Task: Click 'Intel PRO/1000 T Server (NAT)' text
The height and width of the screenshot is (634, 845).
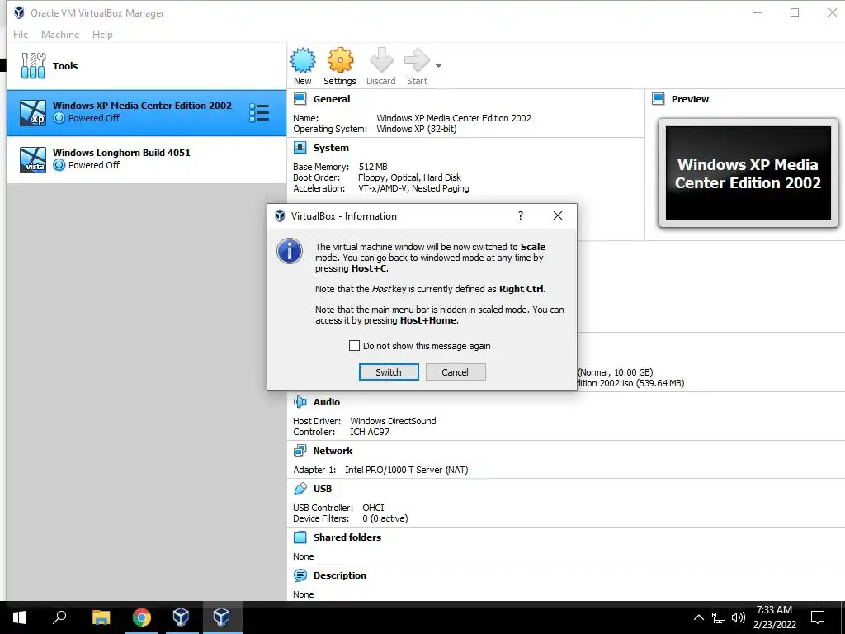Action: pos(406,470)
